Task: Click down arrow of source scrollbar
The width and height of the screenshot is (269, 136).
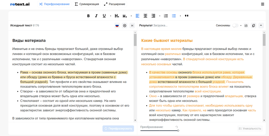Action: [x=135, y=120]
